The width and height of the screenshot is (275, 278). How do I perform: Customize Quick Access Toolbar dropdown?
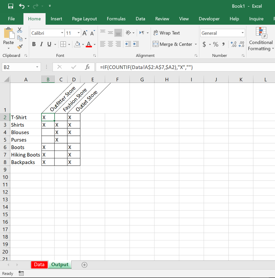click(x=50, y=6)
